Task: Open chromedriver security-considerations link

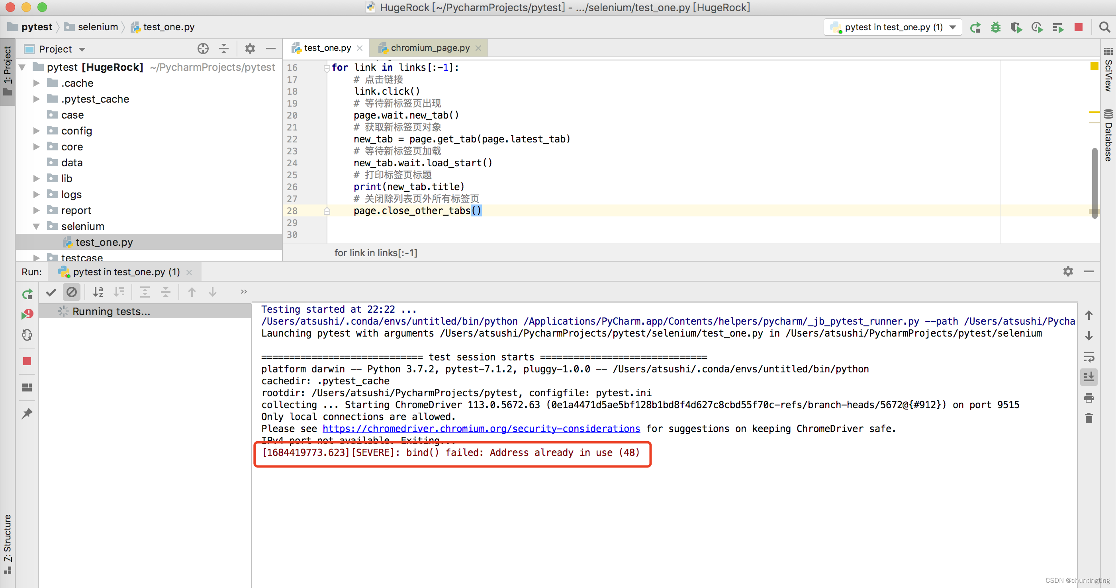Action: (481, 428)
